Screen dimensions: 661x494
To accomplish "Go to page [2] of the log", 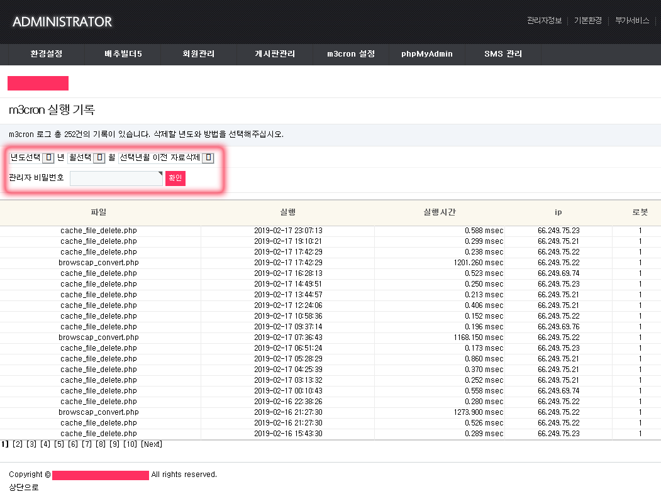I will click(x=18, y=444).
